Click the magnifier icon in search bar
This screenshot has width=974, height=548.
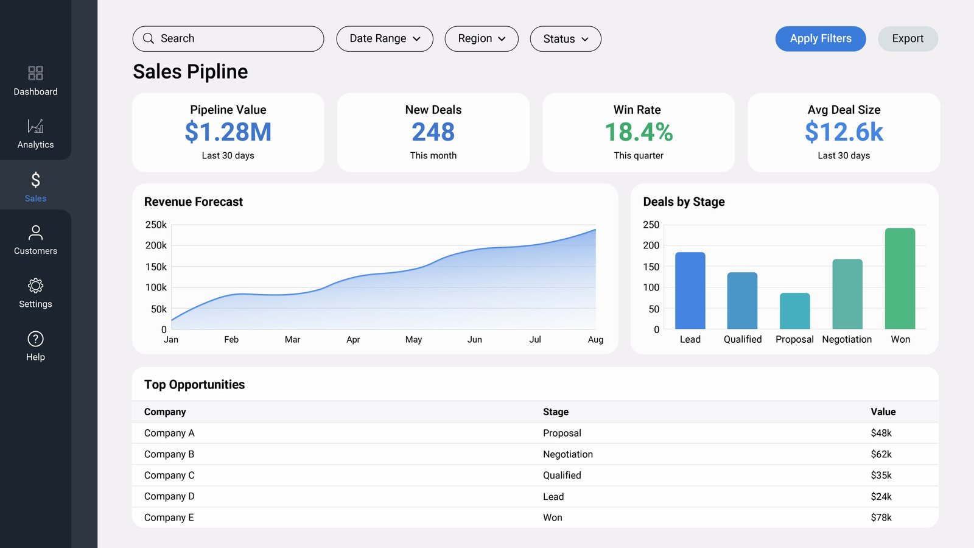148,38
